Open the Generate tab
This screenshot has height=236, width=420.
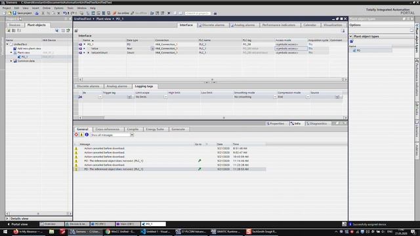pos(178,129)
